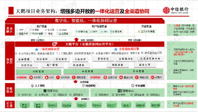Click the 天鹅平台 target gear icon
The width and height of the screenshot is (198, 112).
pos(55,44)
